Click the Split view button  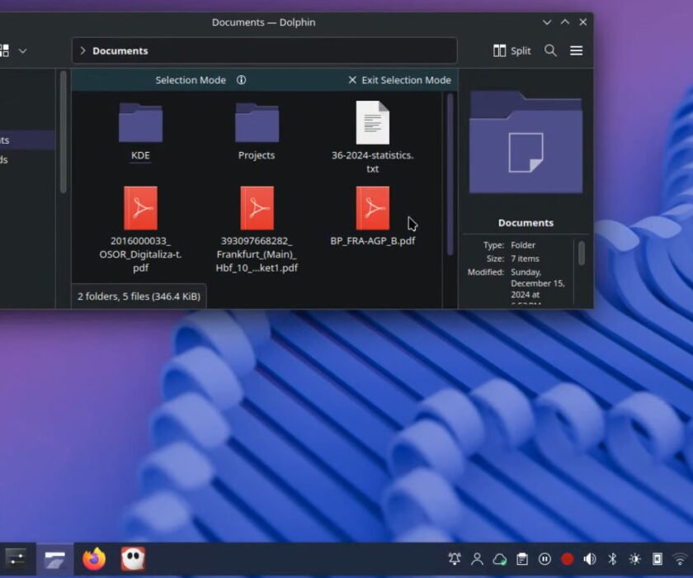pyautogui.click(x=511, y=50)
